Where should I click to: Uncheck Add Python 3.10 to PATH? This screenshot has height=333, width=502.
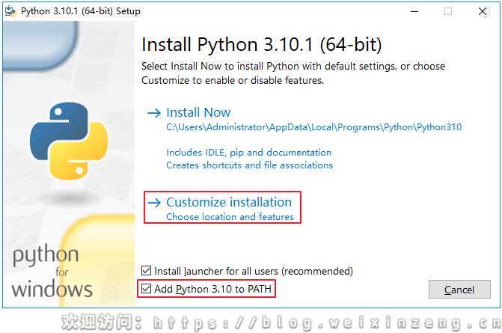[x=146, y=289]
